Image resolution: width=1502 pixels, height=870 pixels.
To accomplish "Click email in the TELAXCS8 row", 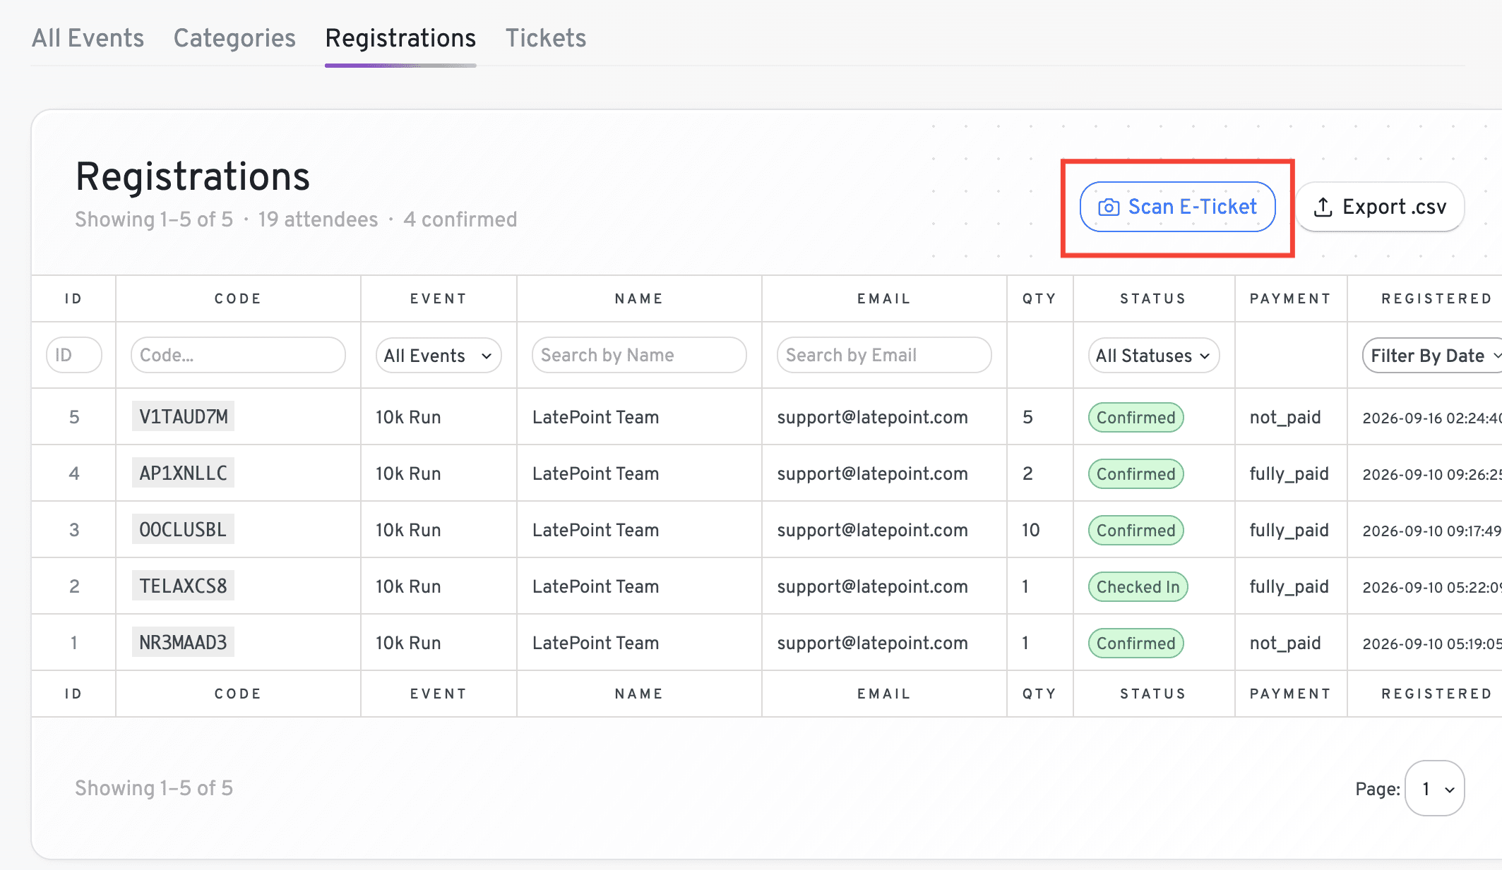I will pyautogui.click(x=873, y=586).
